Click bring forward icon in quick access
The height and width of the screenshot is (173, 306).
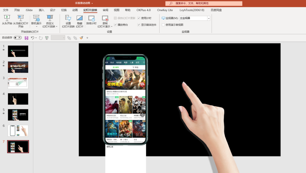[x=69, y=38]
